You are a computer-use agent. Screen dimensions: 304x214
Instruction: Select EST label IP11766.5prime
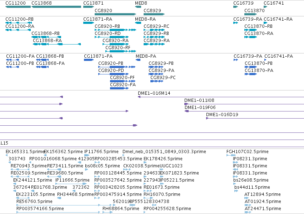101,152
